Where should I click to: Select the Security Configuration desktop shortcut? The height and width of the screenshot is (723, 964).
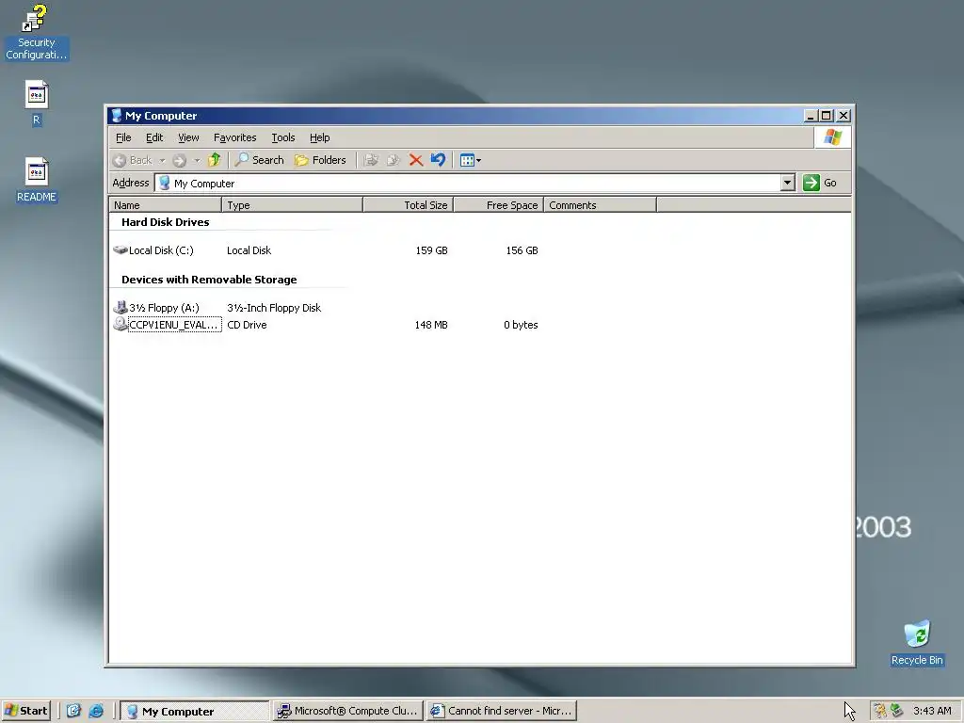click(36, 33)
